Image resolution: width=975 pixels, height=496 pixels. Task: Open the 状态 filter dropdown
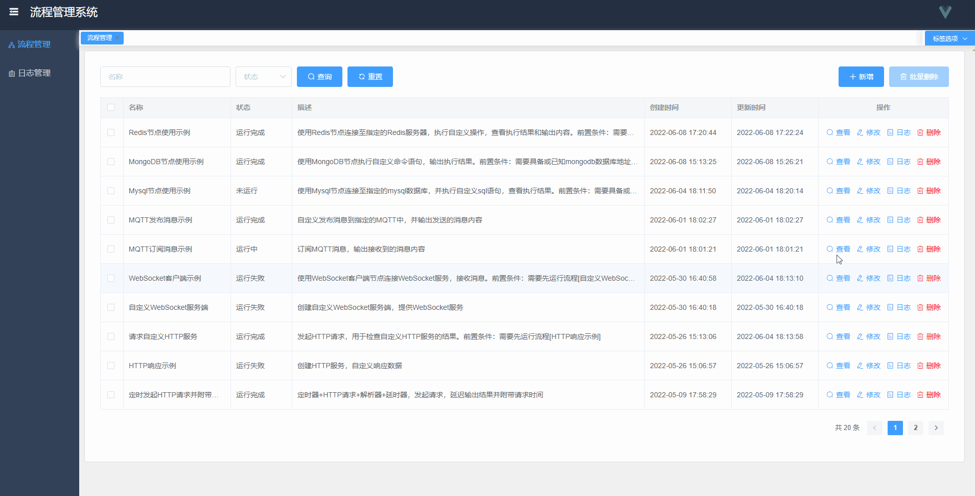[x=263, y=77]
